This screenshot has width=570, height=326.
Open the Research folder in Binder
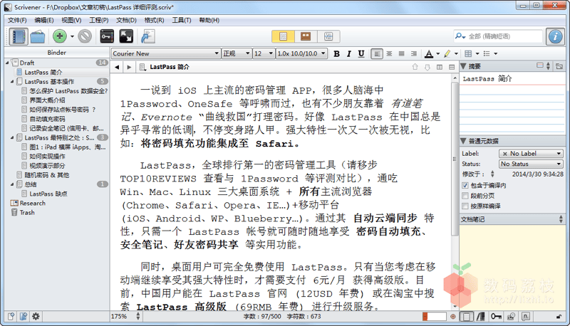pyautogui.click(x=32, y=204)
